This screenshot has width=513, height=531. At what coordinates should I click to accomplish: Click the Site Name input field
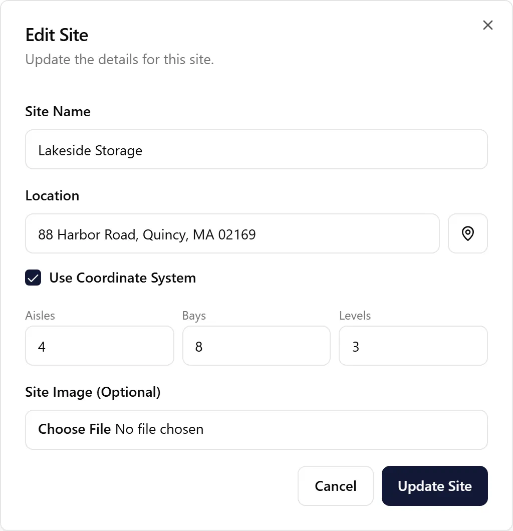pos(256,149)
